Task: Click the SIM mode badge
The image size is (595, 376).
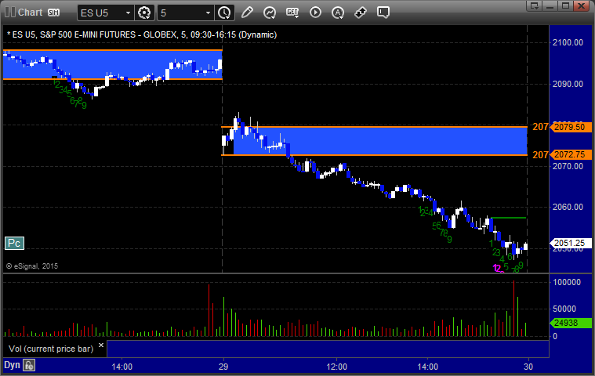Action: tap(53, 13)
